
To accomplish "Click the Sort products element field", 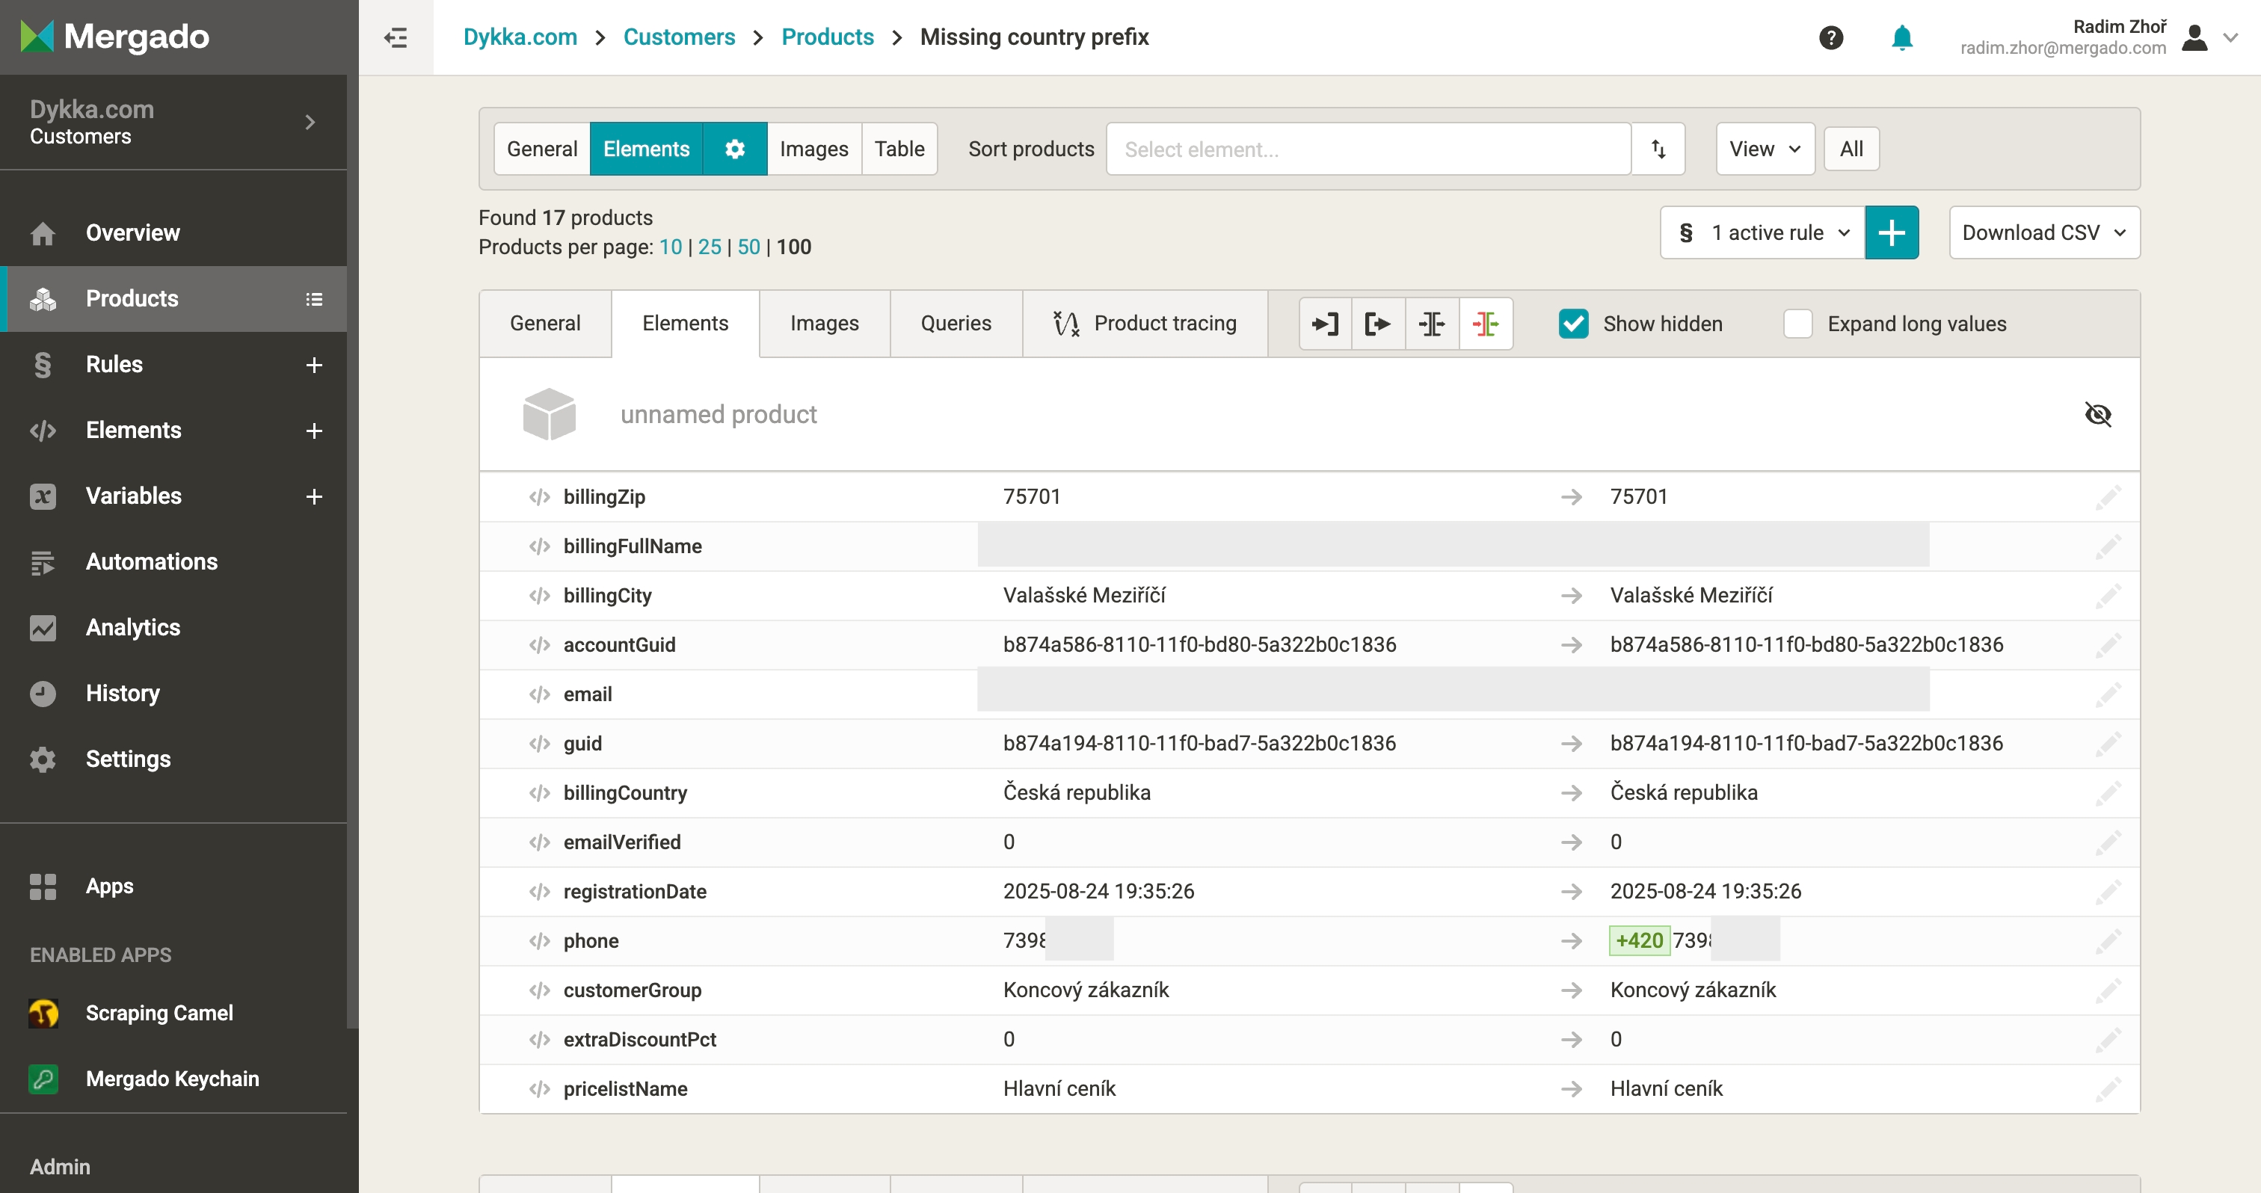I will click(1368, 149).
